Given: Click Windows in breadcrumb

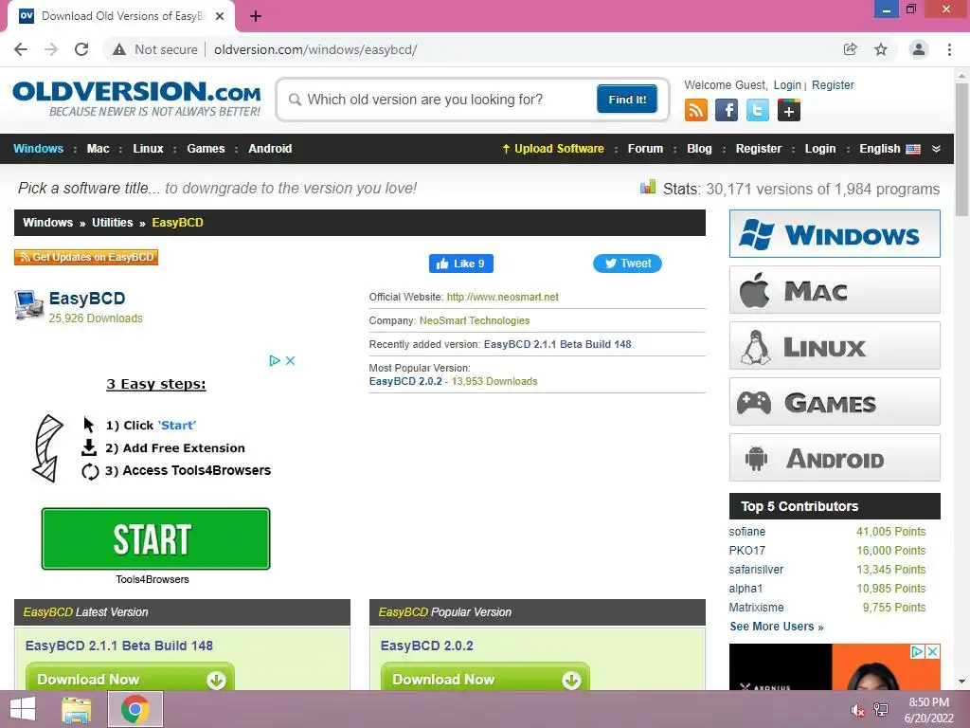Looking at the screenshot, I should pyautogui.click(x=47, y=222).
